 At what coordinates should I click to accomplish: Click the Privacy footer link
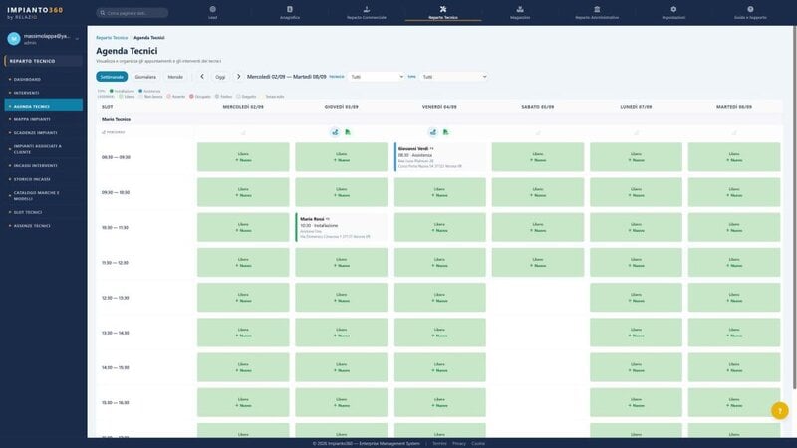(x=459, y=443)
